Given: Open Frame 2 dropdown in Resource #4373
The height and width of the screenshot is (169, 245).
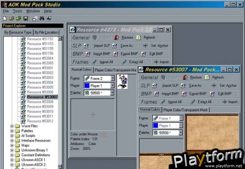Looking at the screenshot, I should pyautogui.click(x=112, y=78).
